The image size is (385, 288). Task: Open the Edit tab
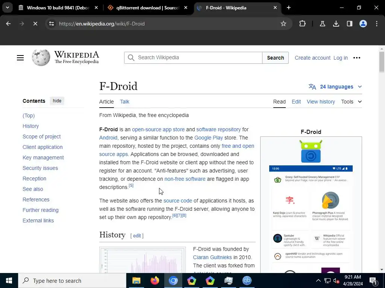coord(296,102)
